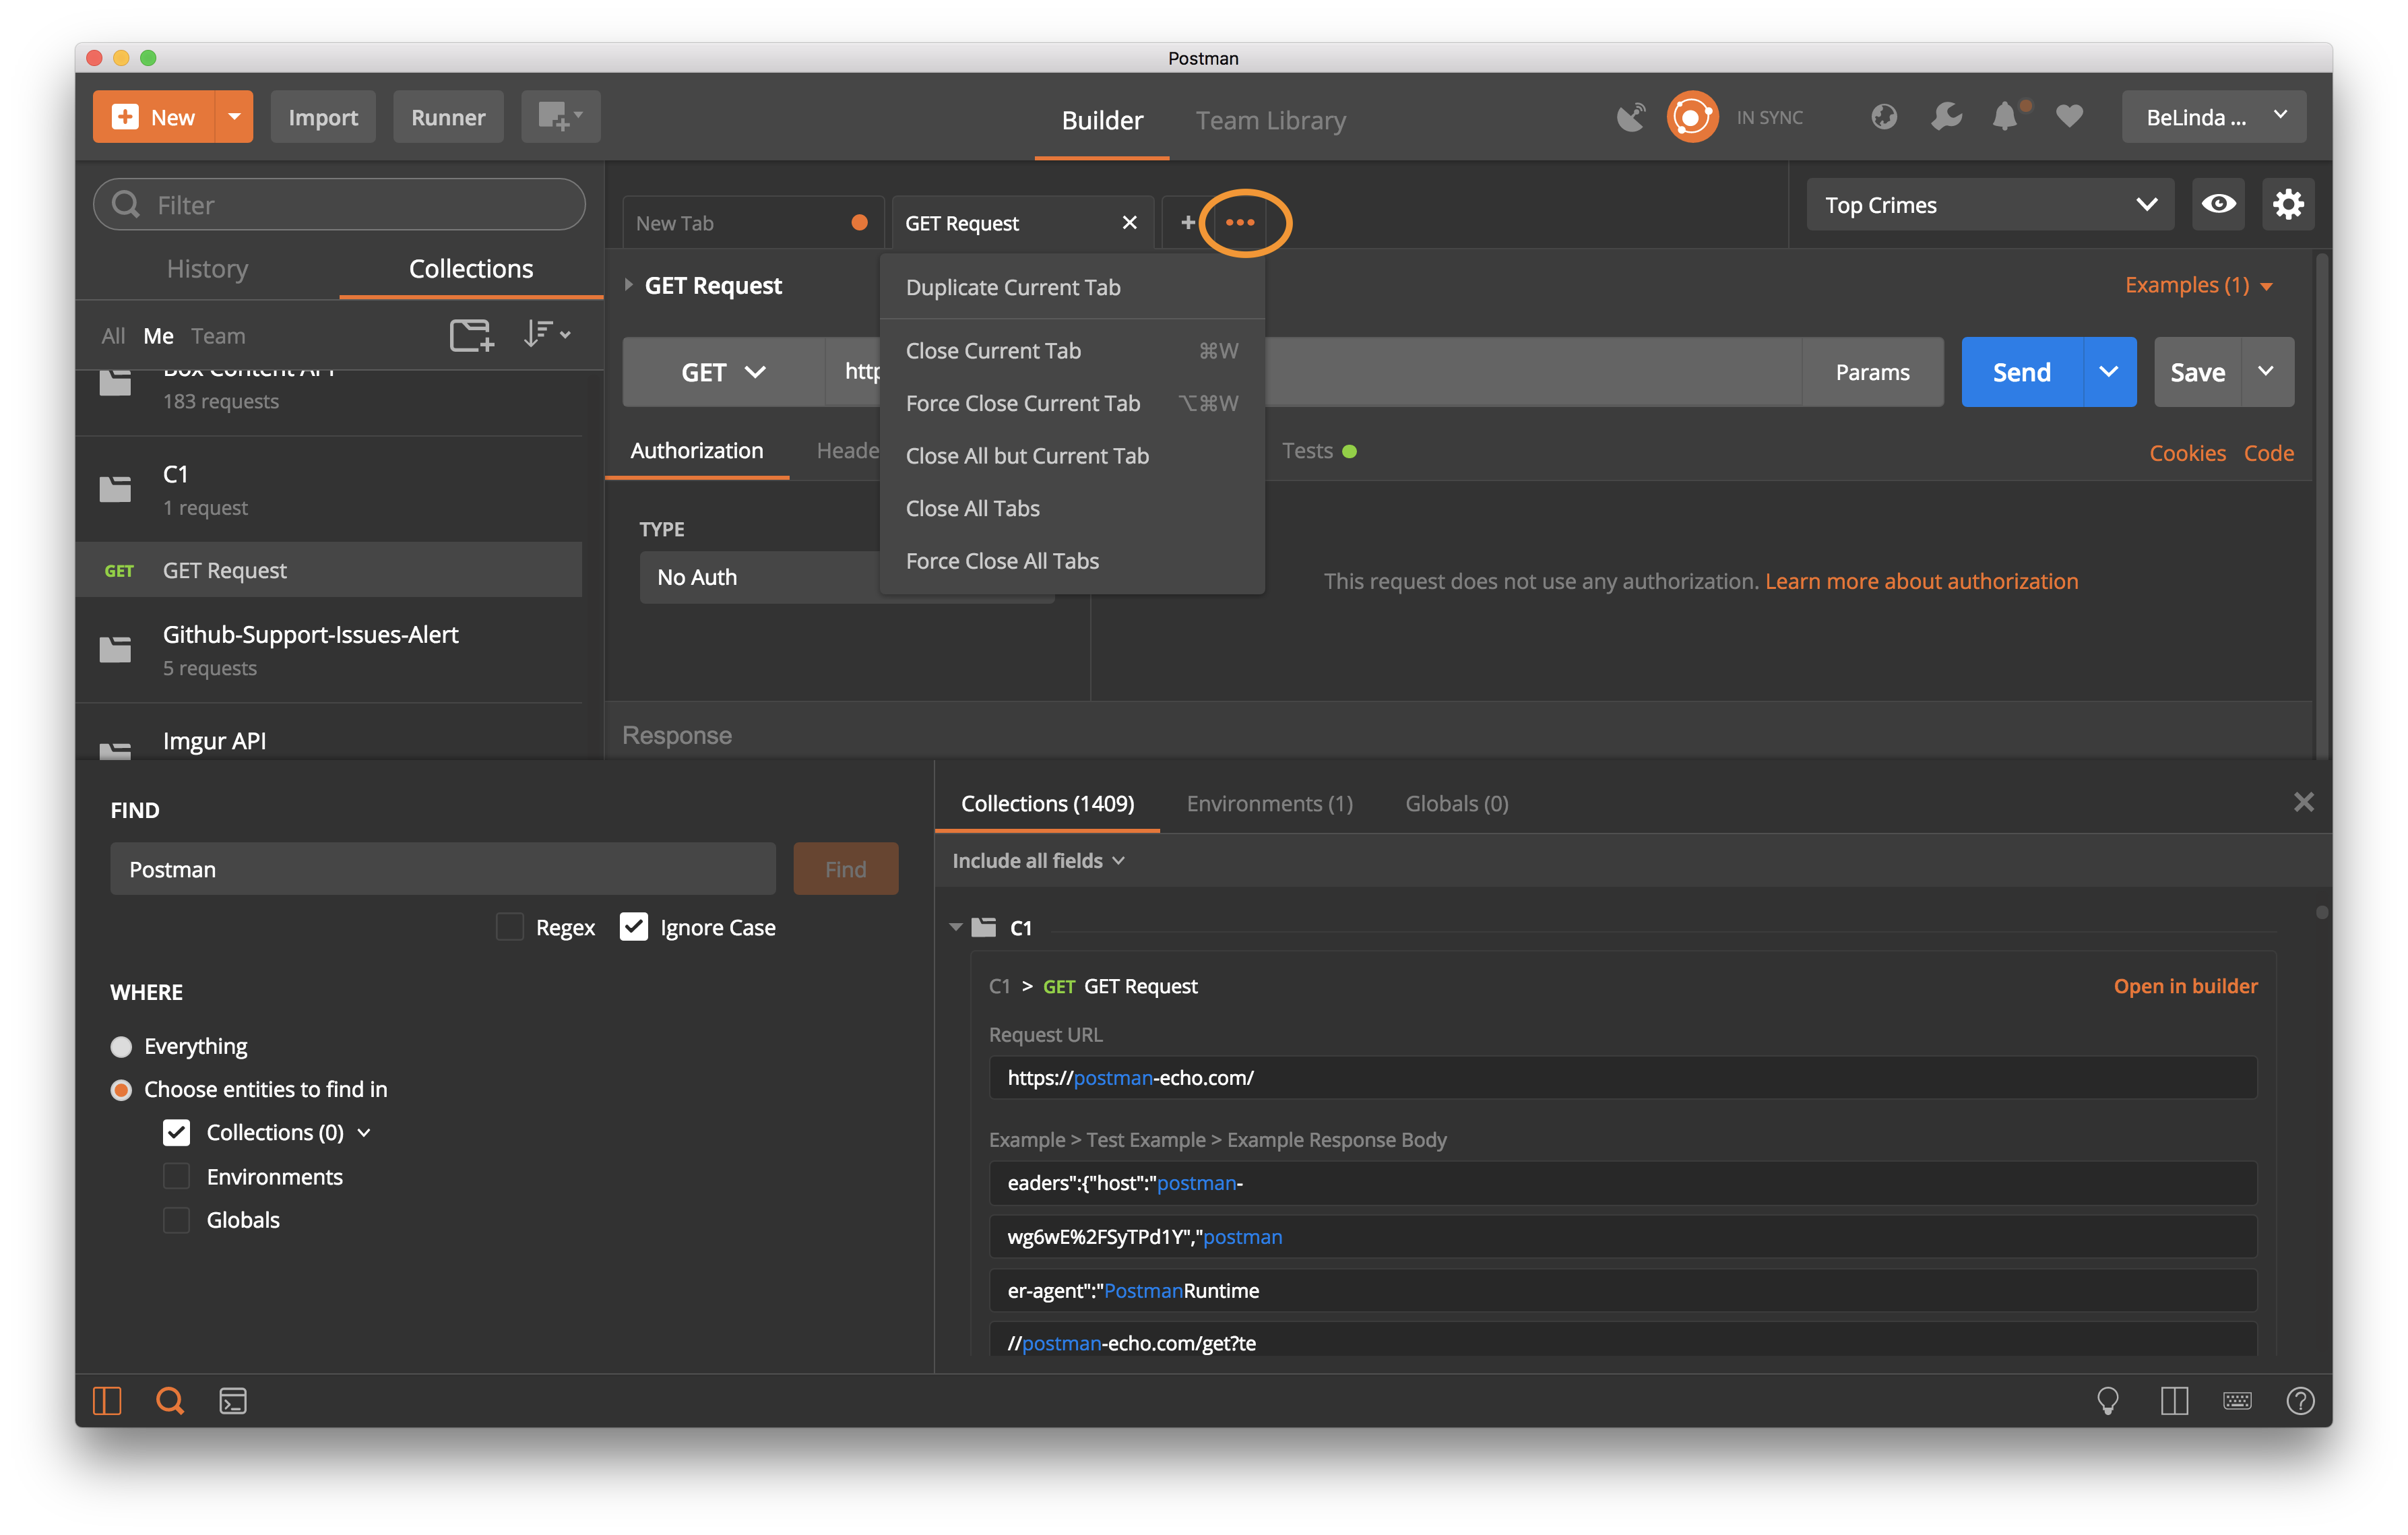This screenshot has height=1535, width=2408.
Task: Open the Save button dropdown arrow
Action: [2267, 372]
